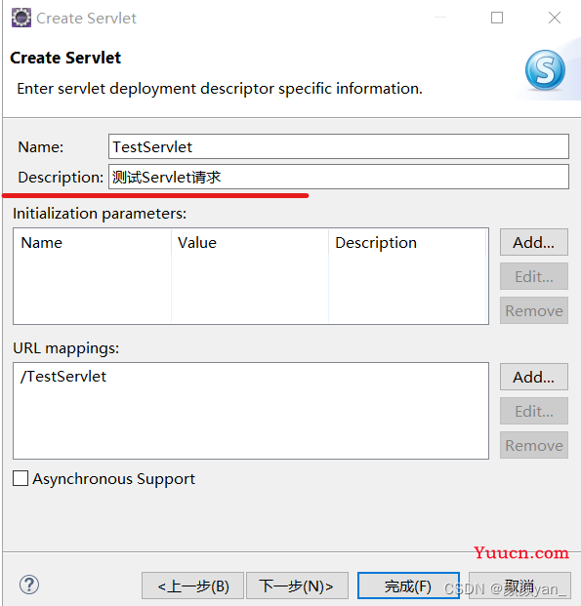Image resolution: width=581 pixels, height=606 pixels.
Task: Click Edit for initialization parameters
Action: click(534, 276)
